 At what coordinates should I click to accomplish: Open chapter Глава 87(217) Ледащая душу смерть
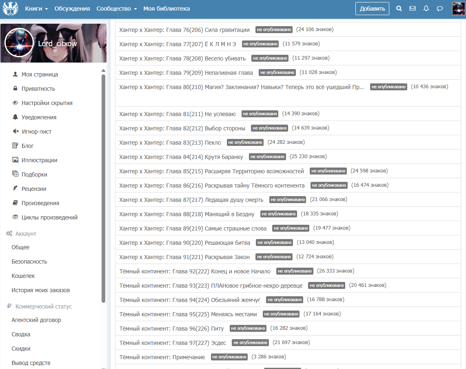pyautogui.click(x=191, y=200)
